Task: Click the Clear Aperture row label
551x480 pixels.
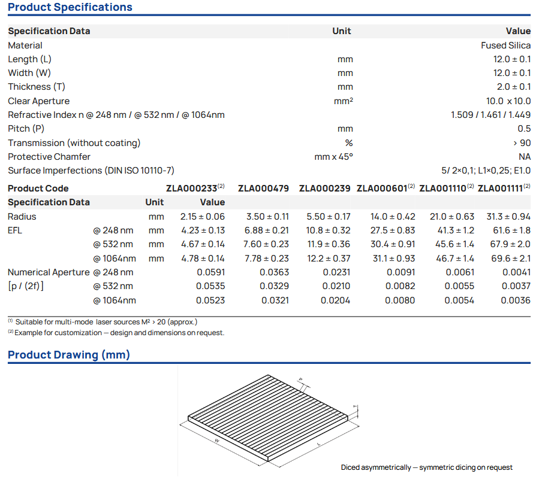Action: pos(38,101)
